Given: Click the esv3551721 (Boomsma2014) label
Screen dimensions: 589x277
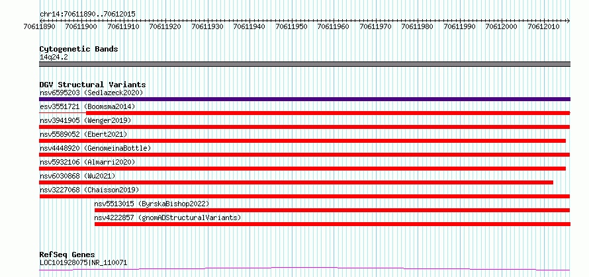Looking at the screenshot, I should (x=87, y=106).
